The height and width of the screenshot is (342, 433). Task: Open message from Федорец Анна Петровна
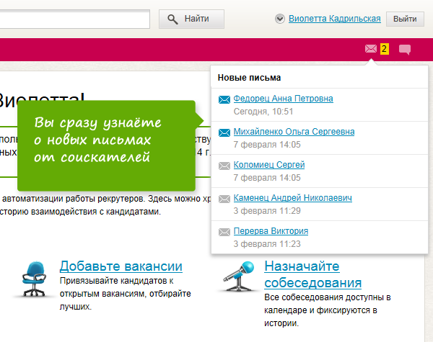[x=283, y=99]
